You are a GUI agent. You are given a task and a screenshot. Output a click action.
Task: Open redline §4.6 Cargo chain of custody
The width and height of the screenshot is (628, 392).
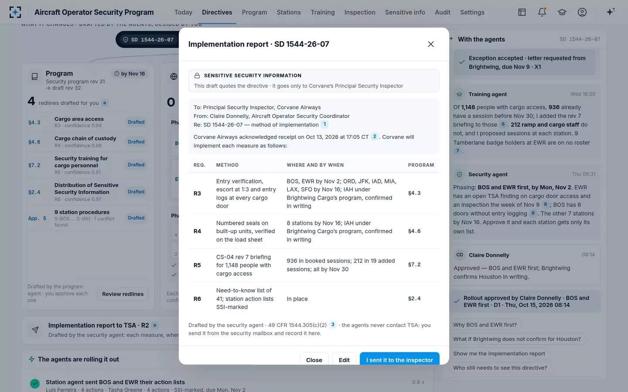[87, 142]
